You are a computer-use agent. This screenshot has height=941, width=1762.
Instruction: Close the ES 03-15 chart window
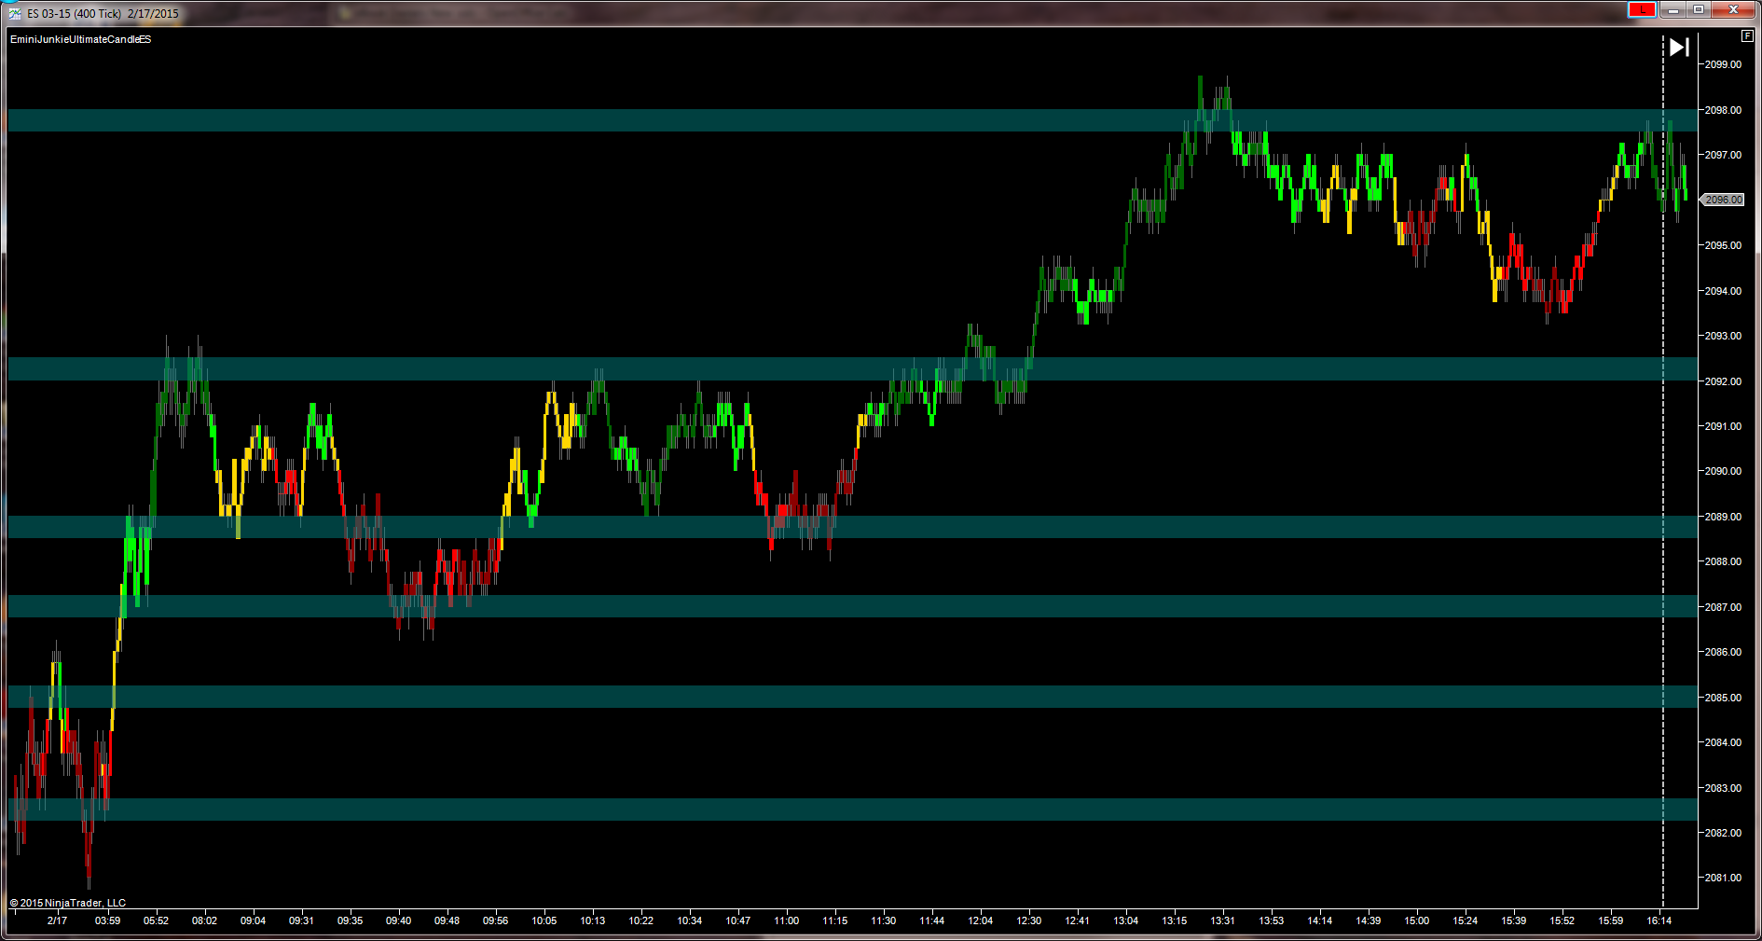1734,9
